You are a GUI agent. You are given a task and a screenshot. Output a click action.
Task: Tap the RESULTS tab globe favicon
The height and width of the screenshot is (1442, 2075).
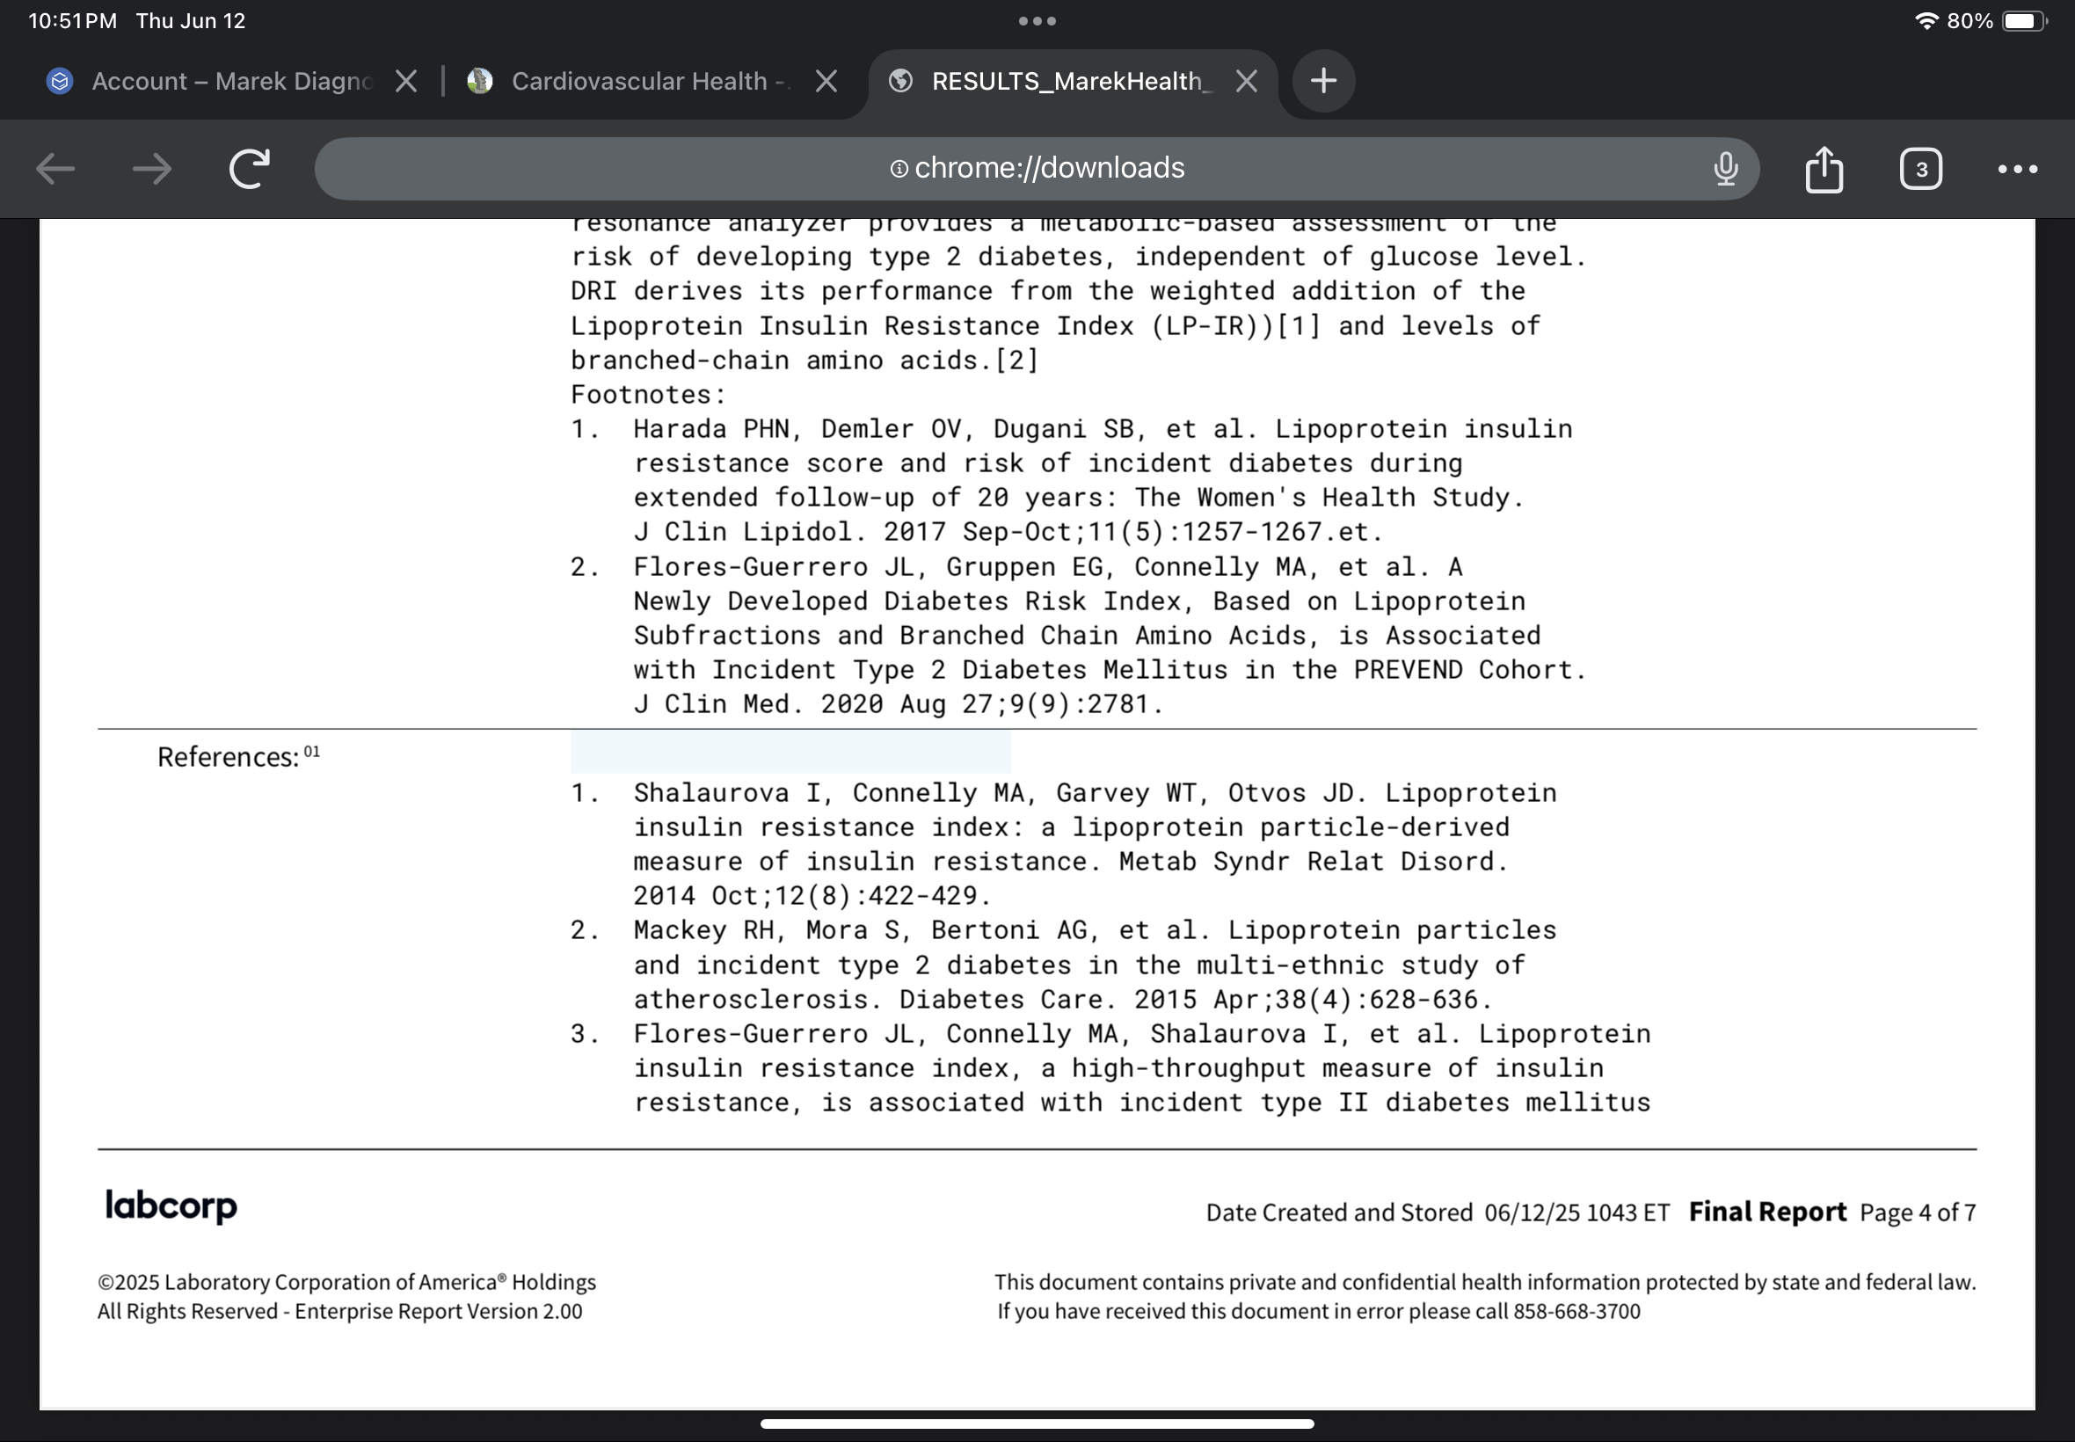[899, 81]
